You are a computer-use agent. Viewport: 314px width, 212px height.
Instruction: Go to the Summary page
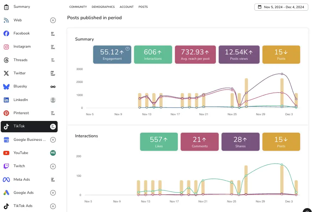tap(29, 7)
